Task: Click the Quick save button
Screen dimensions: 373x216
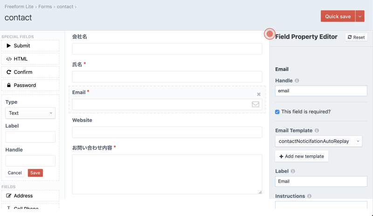Action: [338, 16]
